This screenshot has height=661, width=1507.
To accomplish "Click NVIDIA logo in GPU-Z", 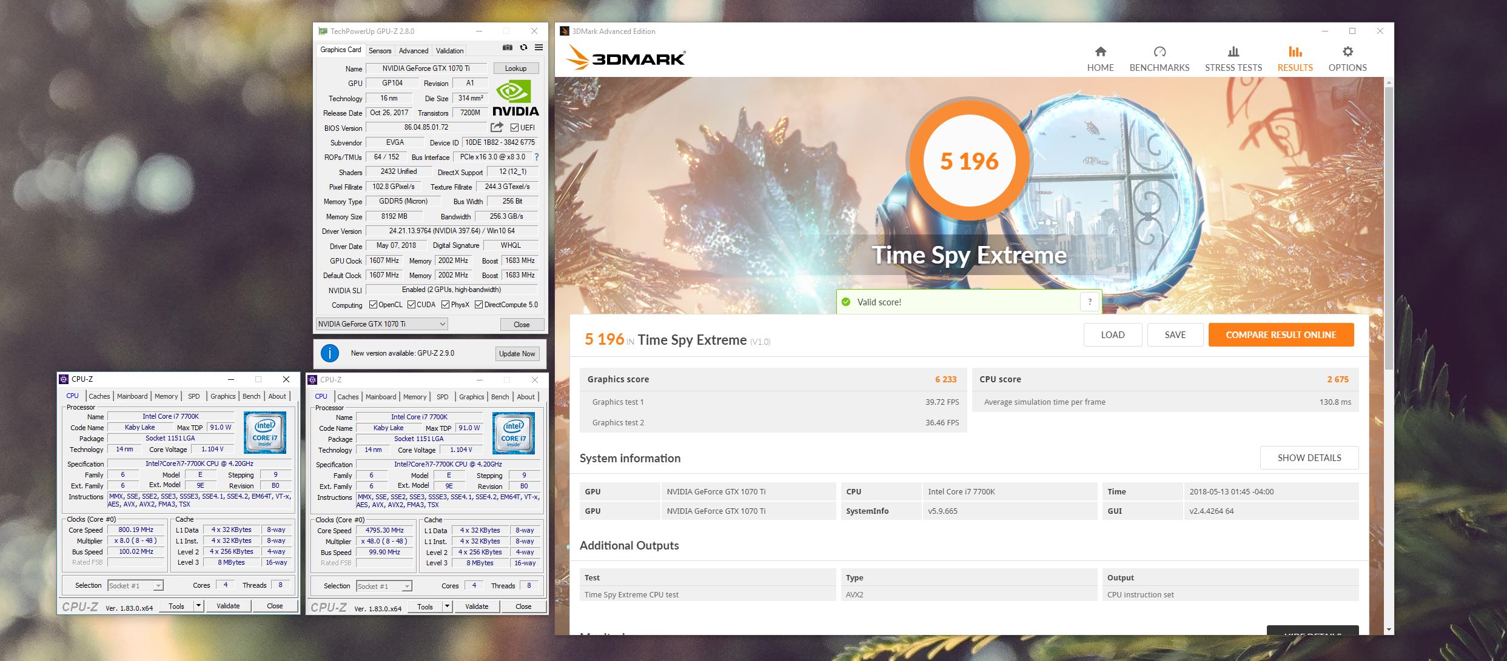I will tap(515, 99).
